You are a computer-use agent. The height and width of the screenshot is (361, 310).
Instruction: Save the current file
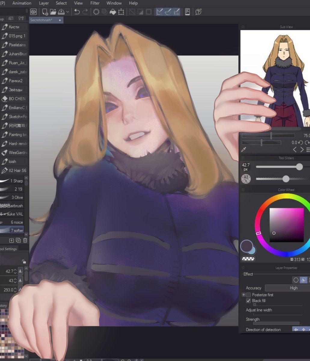[x=61, y=12]
